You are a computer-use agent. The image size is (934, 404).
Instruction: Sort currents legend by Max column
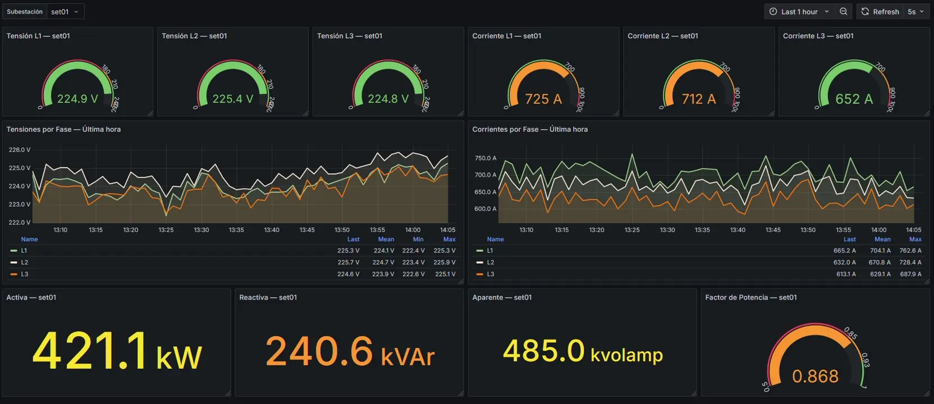[x=915, y=239]
